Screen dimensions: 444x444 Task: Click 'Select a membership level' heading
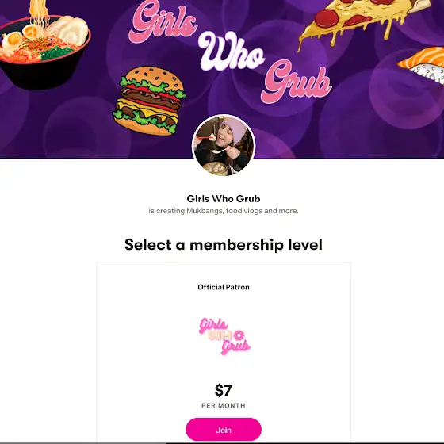click(x=224, y=245)
